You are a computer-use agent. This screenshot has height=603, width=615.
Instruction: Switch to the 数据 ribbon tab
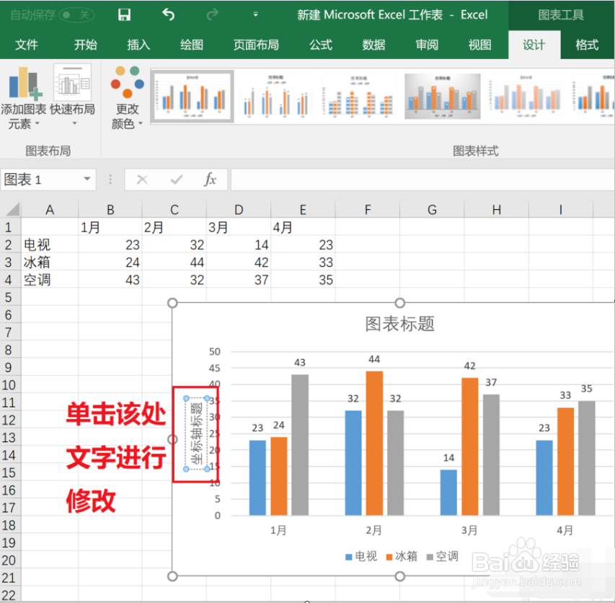click(x=373, y=45)
